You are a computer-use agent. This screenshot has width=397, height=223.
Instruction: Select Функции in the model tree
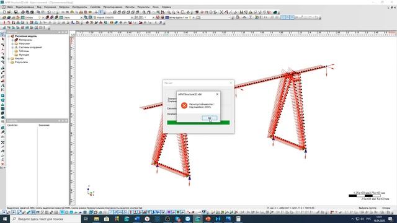pyautogui.click(x=24, y=55)
